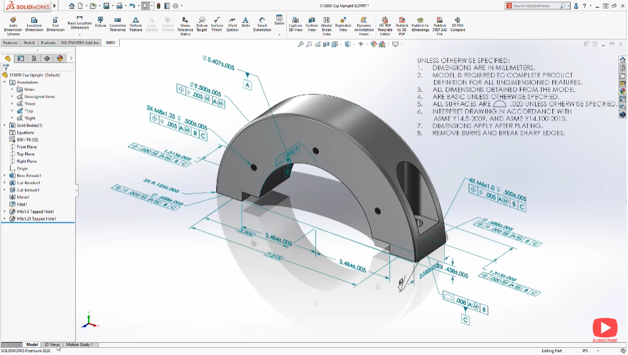The width and height of the screenshot is (628, 355).
Task: Open FeatureManager design tree panel
Action: point(8,59)
